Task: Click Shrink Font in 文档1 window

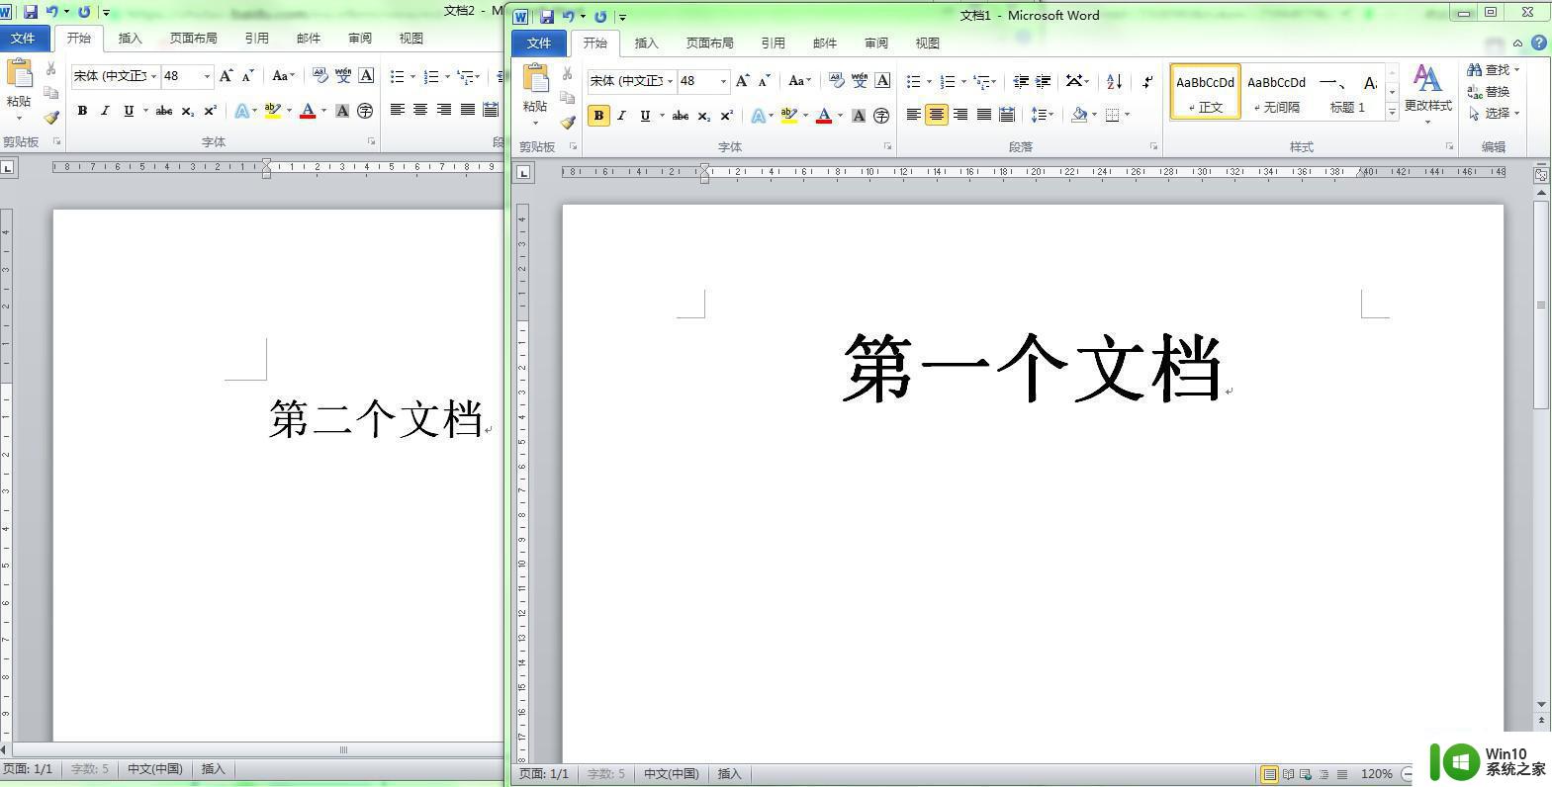Action: tap(764, 81)
